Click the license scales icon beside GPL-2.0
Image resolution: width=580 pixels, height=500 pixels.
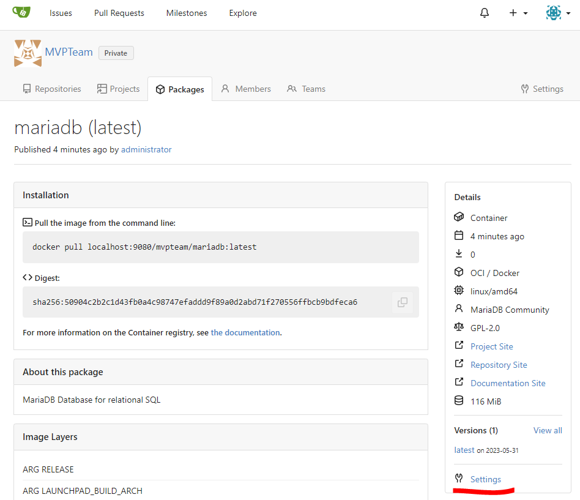click(x=459, y=327)
